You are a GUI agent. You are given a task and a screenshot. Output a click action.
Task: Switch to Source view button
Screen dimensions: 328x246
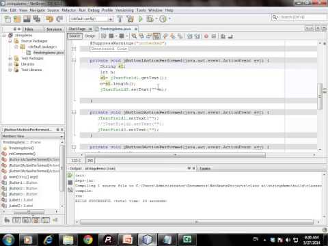click(74, 36)
